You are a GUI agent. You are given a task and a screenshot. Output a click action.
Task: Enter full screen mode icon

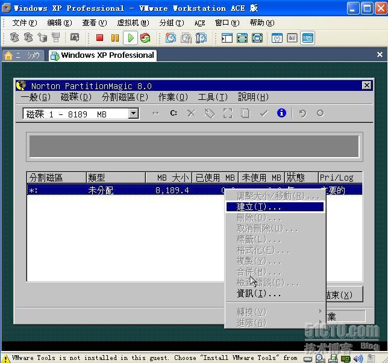(x=257, y=38)
